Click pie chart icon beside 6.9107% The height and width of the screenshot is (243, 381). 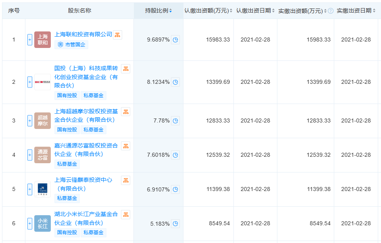tap(175, 189)
